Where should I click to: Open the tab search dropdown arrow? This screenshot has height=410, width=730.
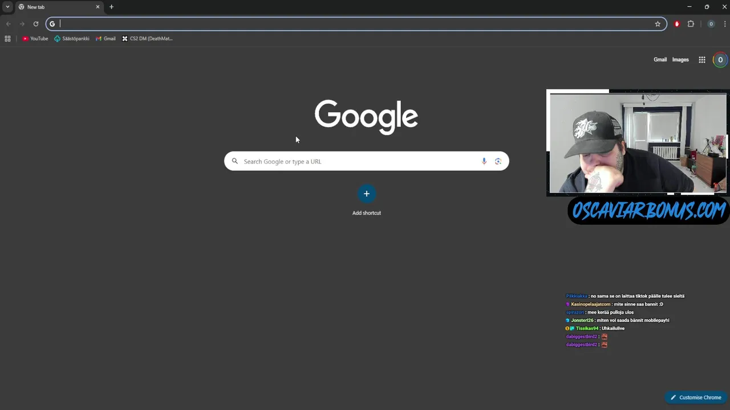7,7
